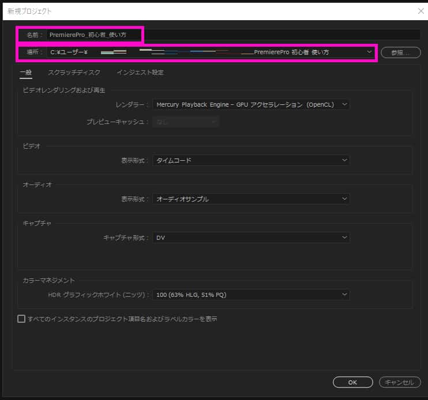428x400 pixels.
Task: Click the キャンセル button
Action: 400,382
